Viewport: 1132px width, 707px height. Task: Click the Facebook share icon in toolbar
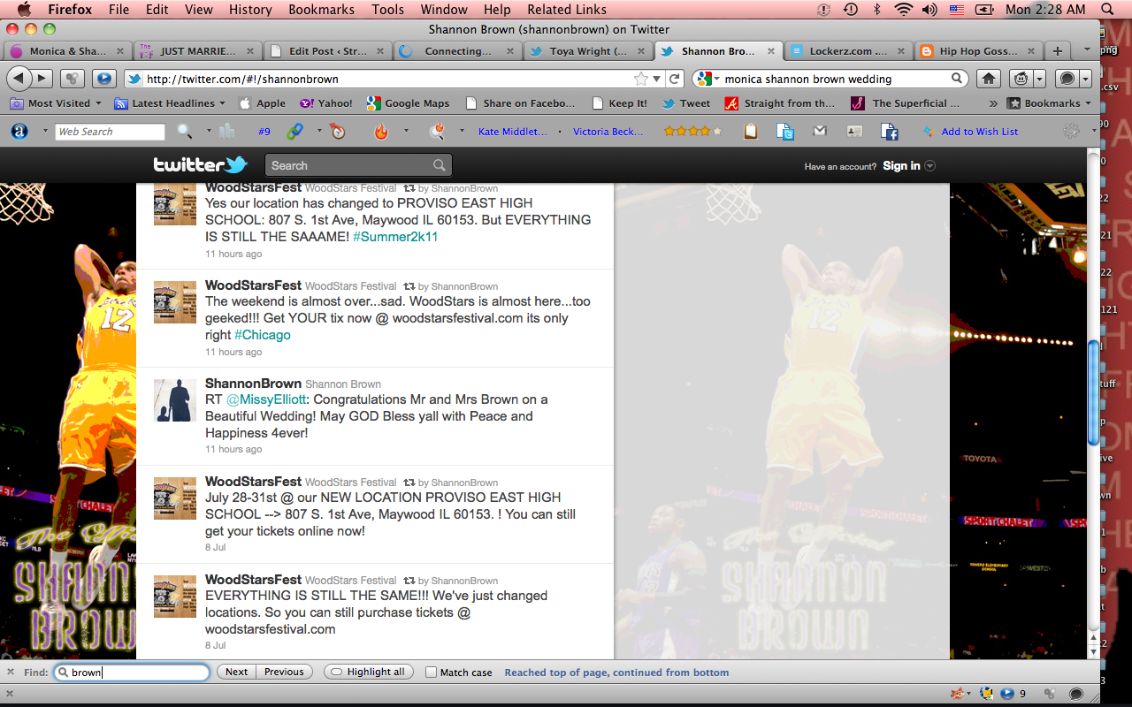[x=890, y=132]
